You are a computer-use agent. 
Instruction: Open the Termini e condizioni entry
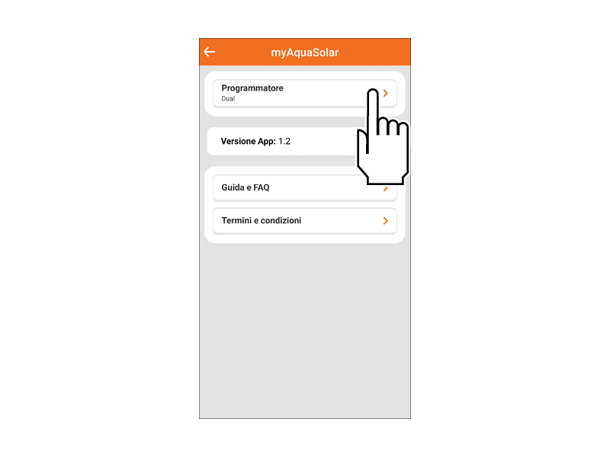[304, 221]
